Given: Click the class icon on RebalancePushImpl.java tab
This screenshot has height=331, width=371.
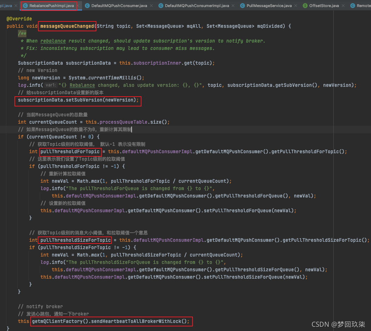Looking at the screenshot, I should [25, 6].
